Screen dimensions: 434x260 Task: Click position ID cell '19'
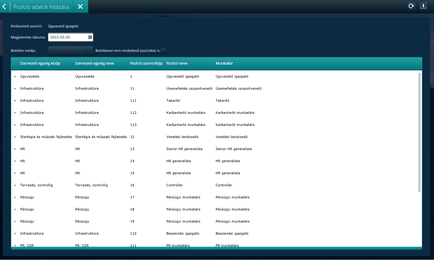132,221
